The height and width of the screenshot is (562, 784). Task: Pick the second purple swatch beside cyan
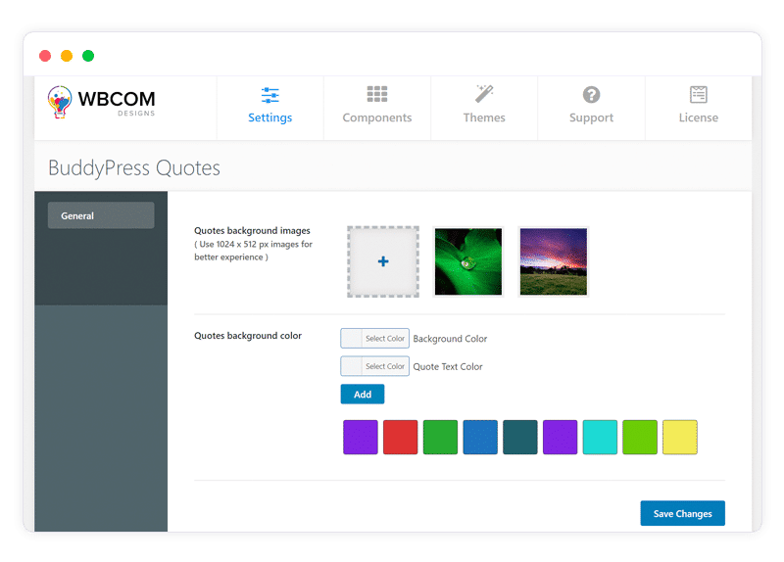(560, 437)
